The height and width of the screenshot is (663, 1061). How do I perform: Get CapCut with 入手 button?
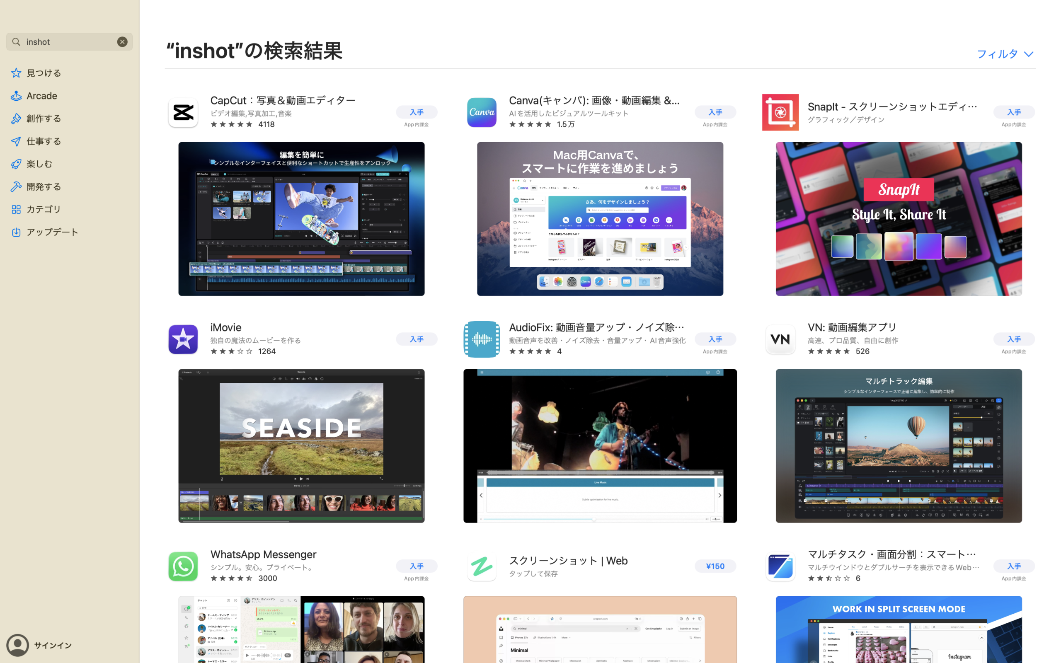click(x=417, y=112)
